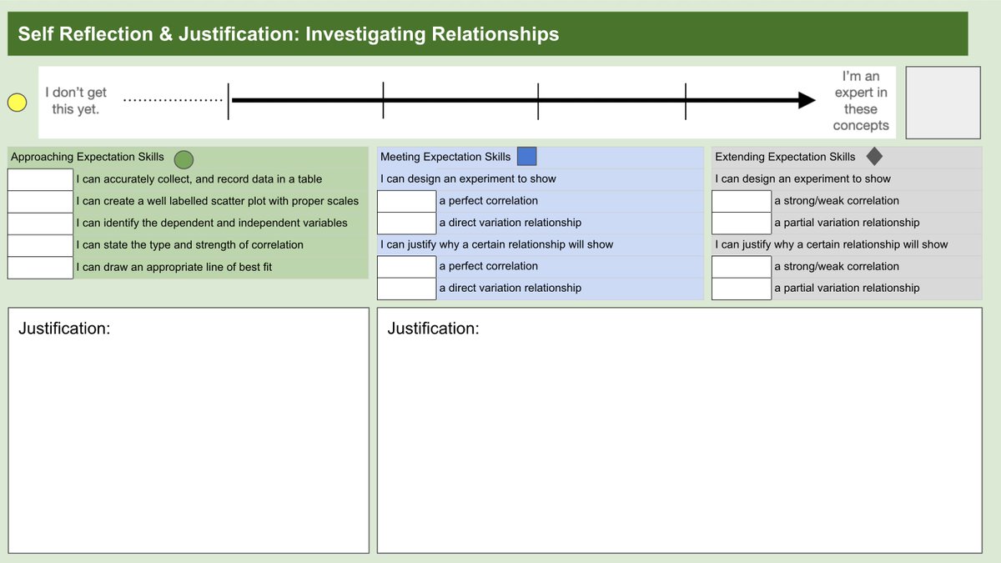Check type and strength of correlation box

[x=39, y=244]
